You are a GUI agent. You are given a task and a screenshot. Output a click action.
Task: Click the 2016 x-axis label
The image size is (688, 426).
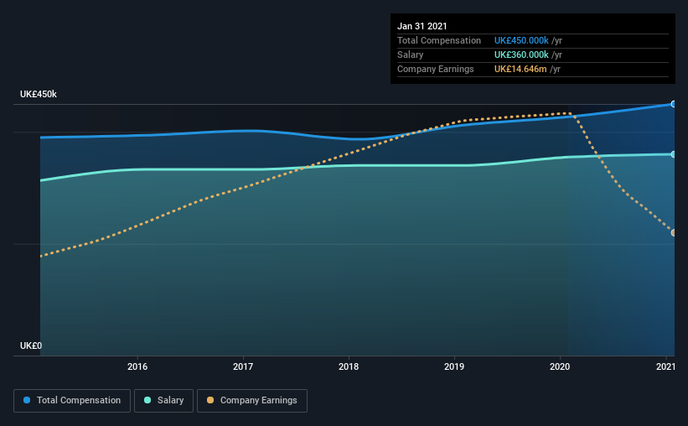pyautogui.click(x=137, y=366)
